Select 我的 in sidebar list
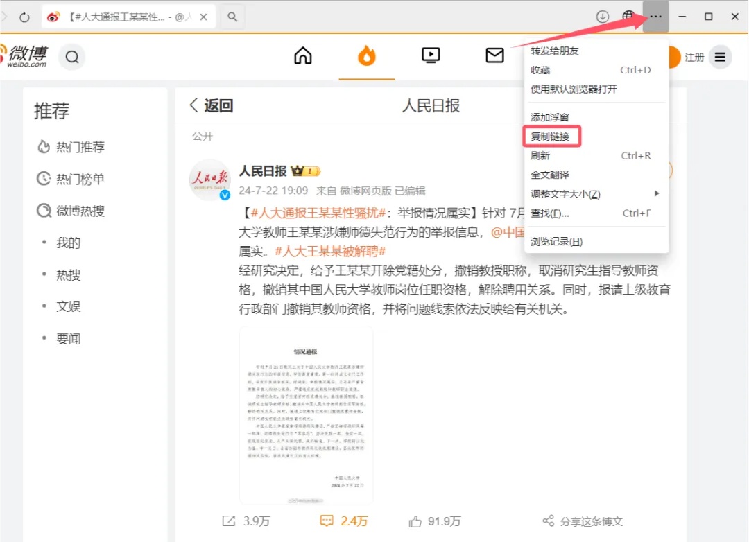Image resolution: width=749 pixels, height=542 pixels. pos(68,243)
